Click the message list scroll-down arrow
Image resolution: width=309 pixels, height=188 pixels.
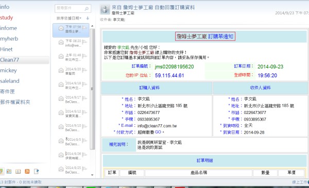pos(92,175)
